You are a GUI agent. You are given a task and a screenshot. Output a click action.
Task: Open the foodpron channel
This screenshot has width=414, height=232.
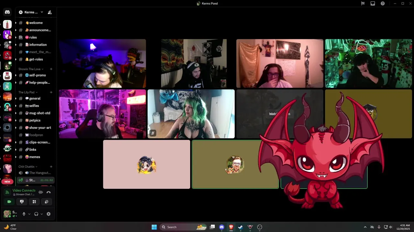point(35,135)
